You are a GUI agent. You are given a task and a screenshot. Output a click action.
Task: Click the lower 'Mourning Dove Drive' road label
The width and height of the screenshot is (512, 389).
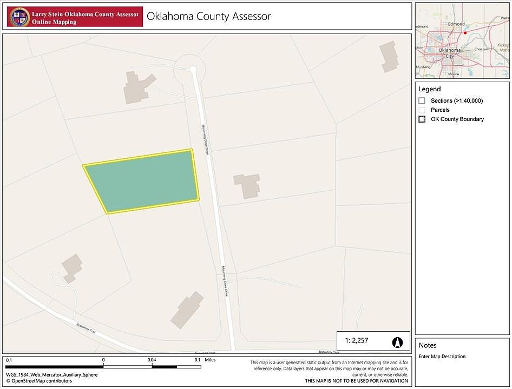(x=225, y=281)
